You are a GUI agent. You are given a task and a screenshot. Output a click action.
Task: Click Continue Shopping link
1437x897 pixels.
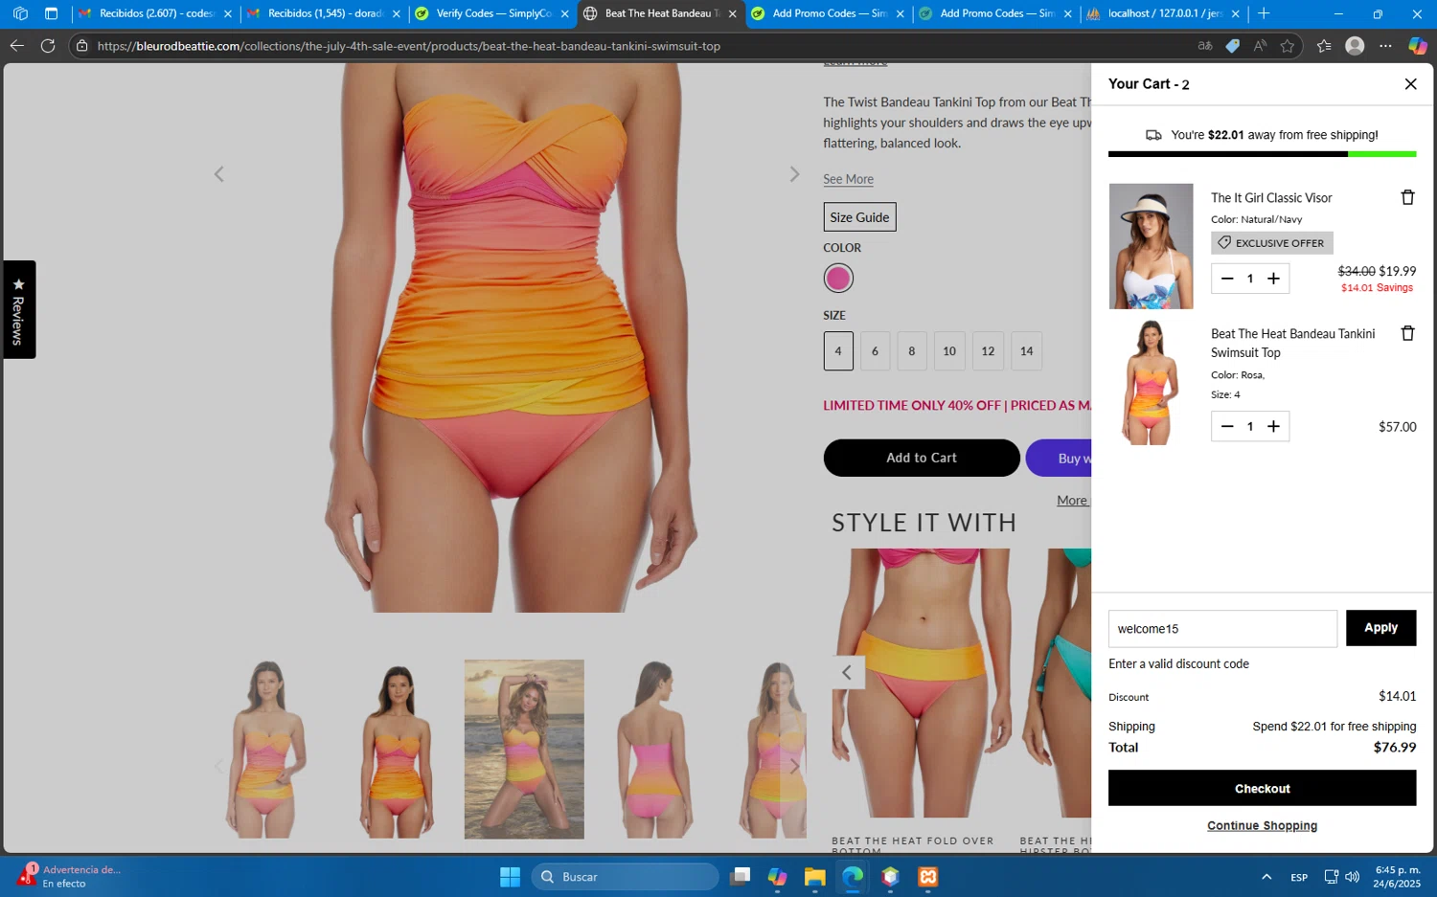1262,826
